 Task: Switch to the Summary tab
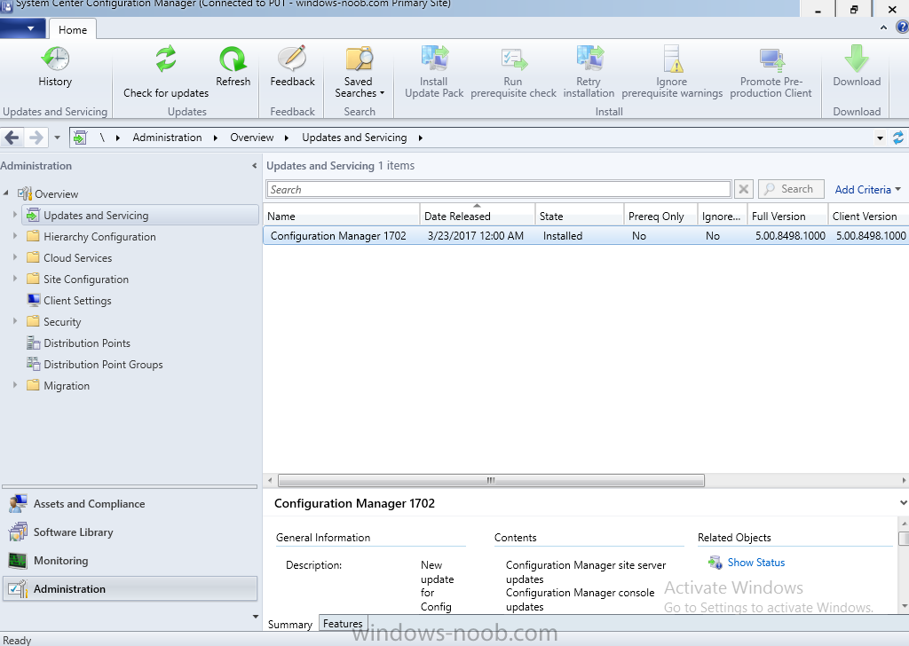click(290, 624)
